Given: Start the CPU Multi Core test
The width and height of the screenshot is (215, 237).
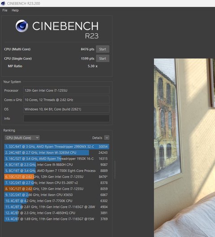Looking at the screenshot, I should (x=103, y=49).
